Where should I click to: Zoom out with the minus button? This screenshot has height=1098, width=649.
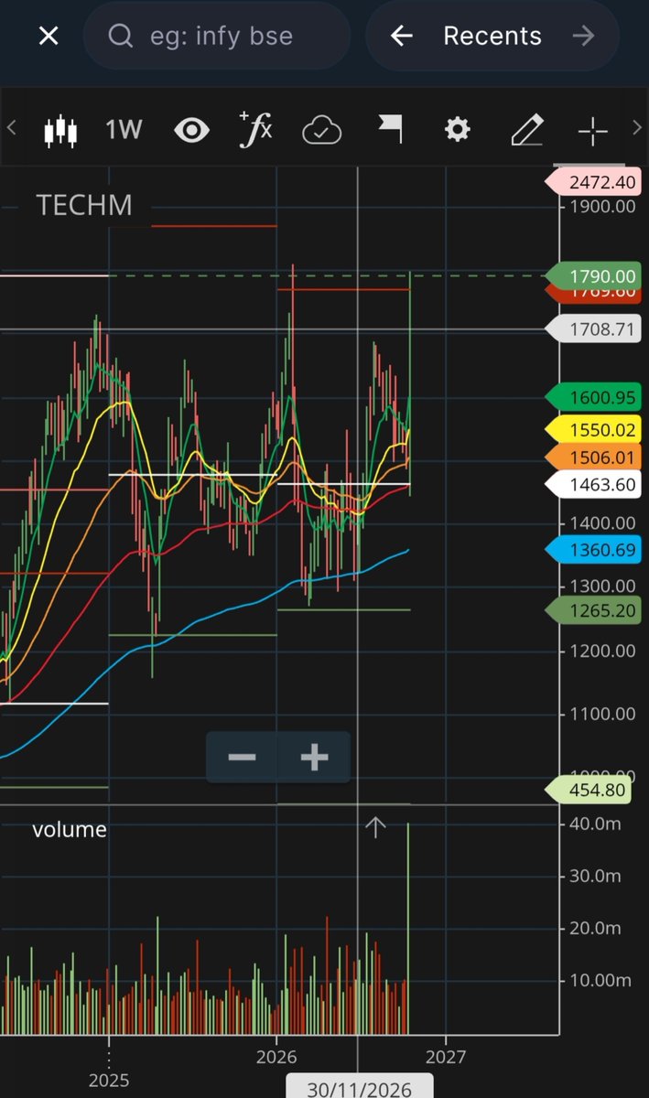(242, 758)
